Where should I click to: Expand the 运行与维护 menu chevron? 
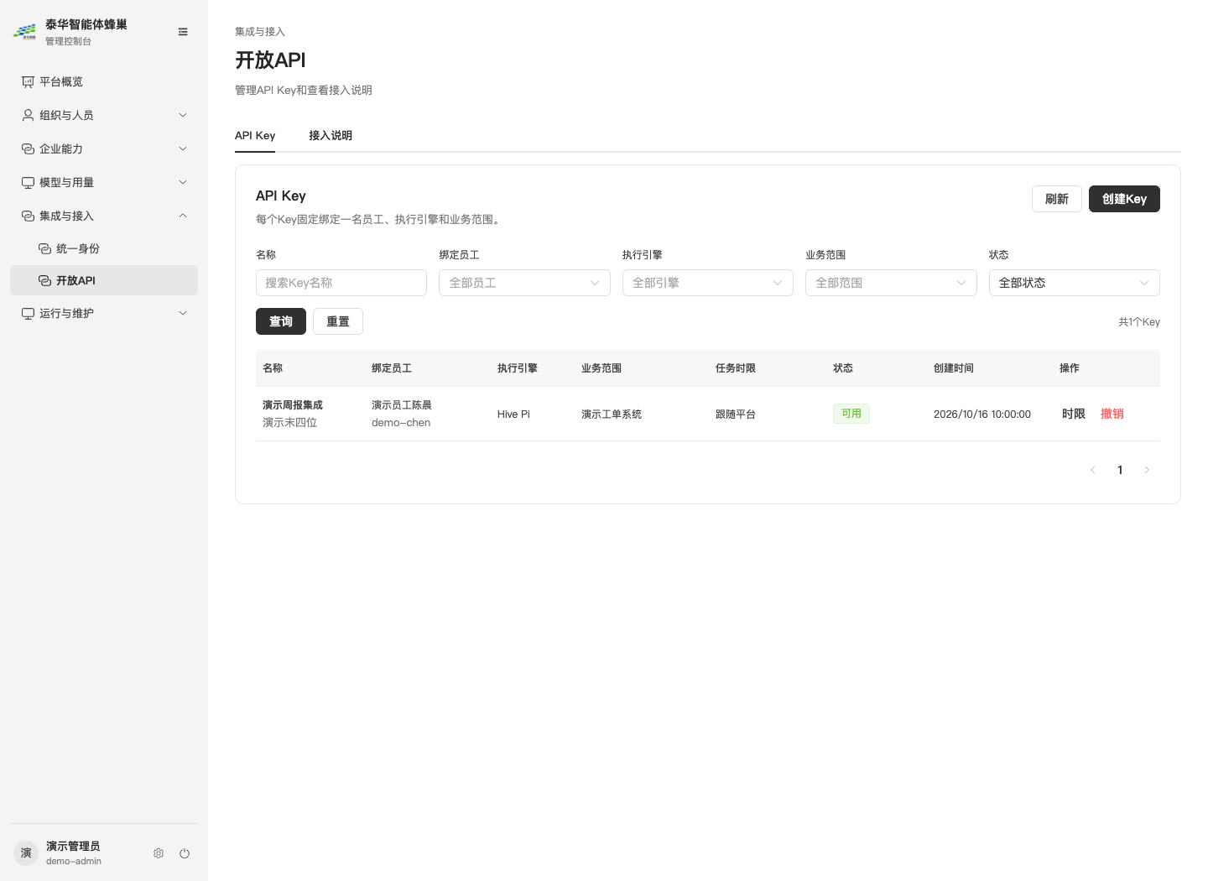183,313
